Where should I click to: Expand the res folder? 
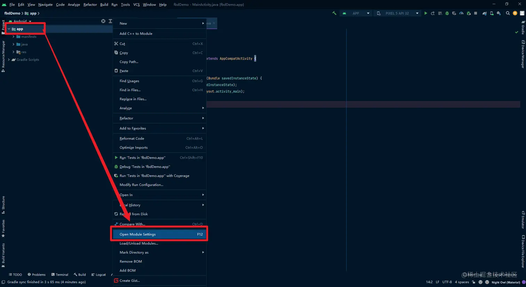(x=14, y=52)
